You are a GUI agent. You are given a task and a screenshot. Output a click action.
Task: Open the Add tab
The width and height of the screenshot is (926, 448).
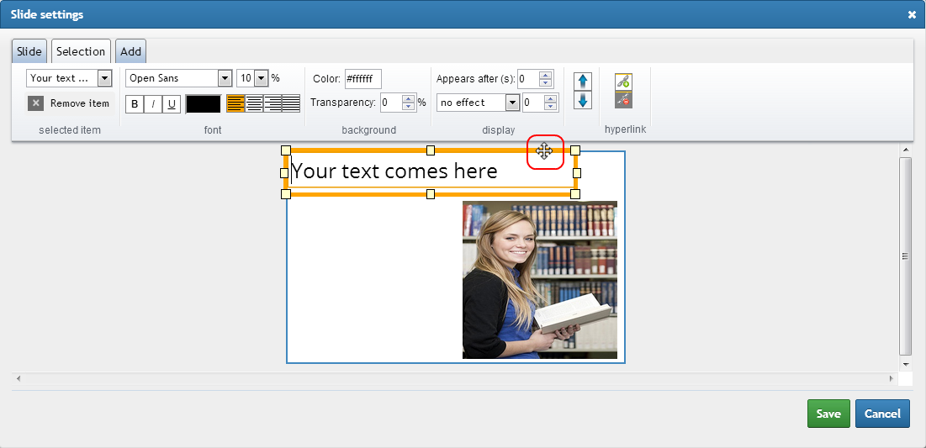click(x=130, y=51)
